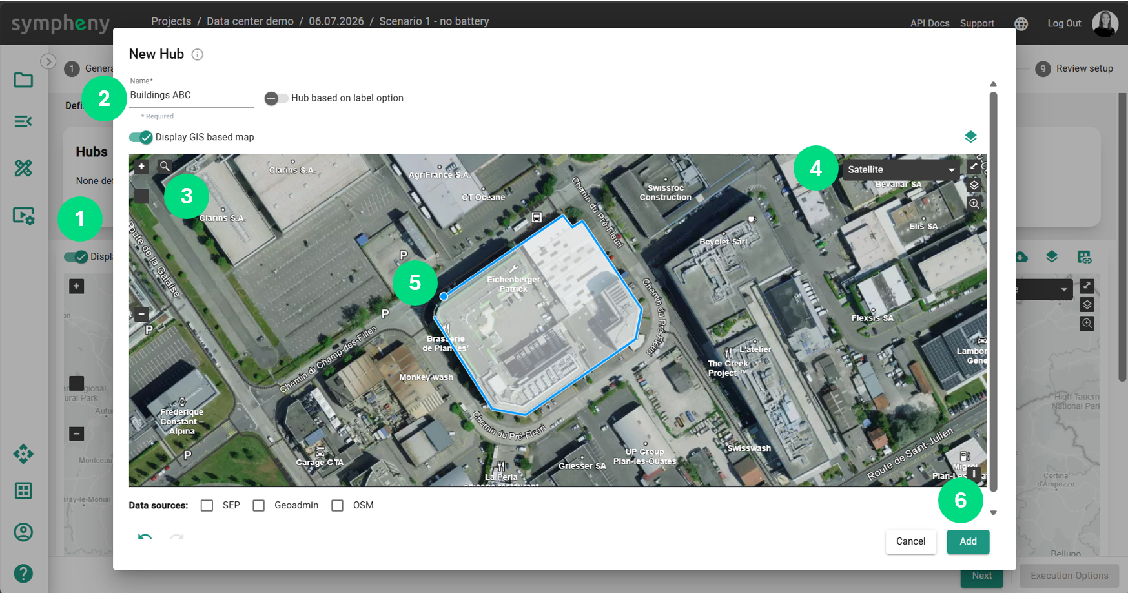Click the green layers icon above dialog map

970,137
